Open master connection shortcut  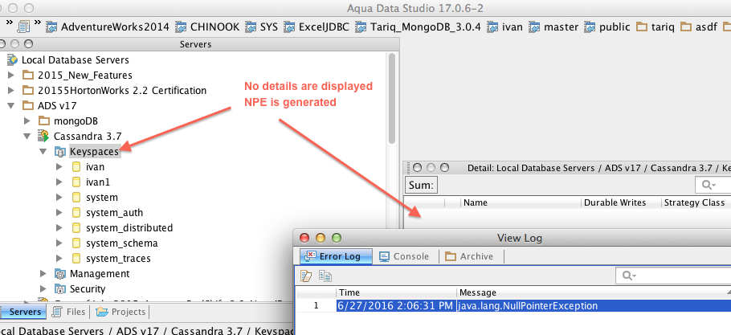point(553,27)
